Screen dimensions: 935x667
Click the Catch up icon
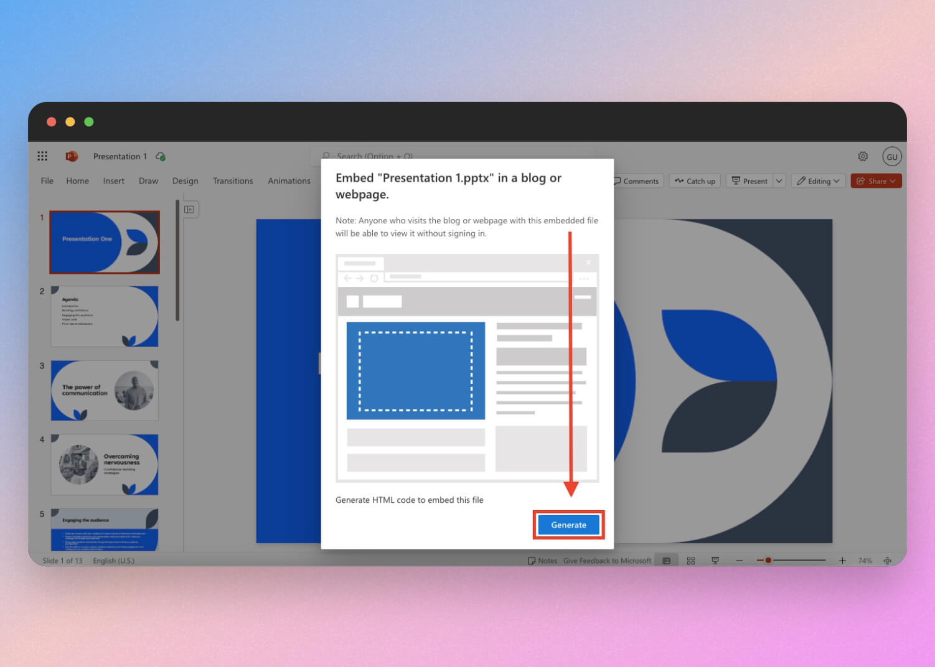tap(694, 181)
